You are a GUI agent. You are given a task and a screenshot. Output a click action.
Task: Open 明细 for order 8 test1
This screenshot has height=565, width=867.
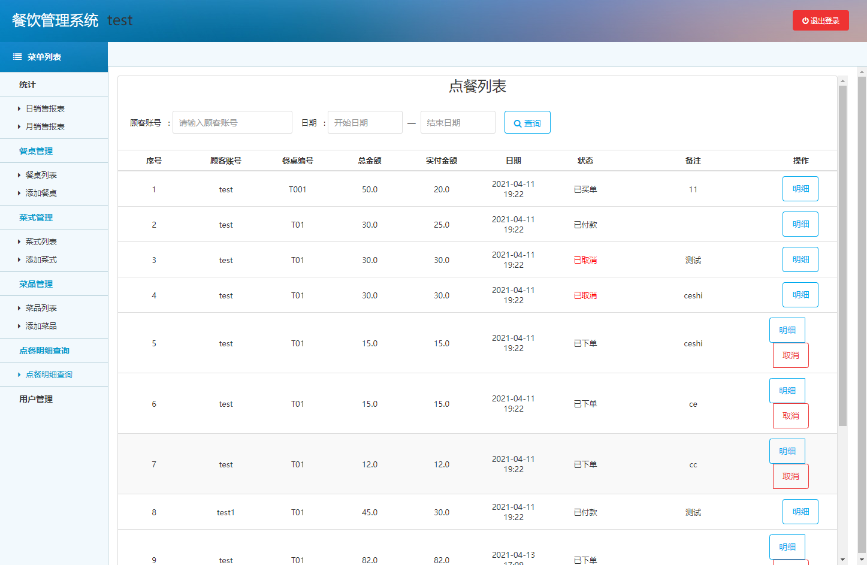pyautogui.click(x=800, y=512)
